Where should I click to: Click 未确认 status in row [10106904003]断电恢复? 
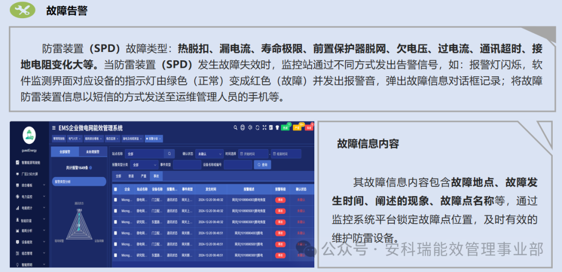[x=300, y=200]
